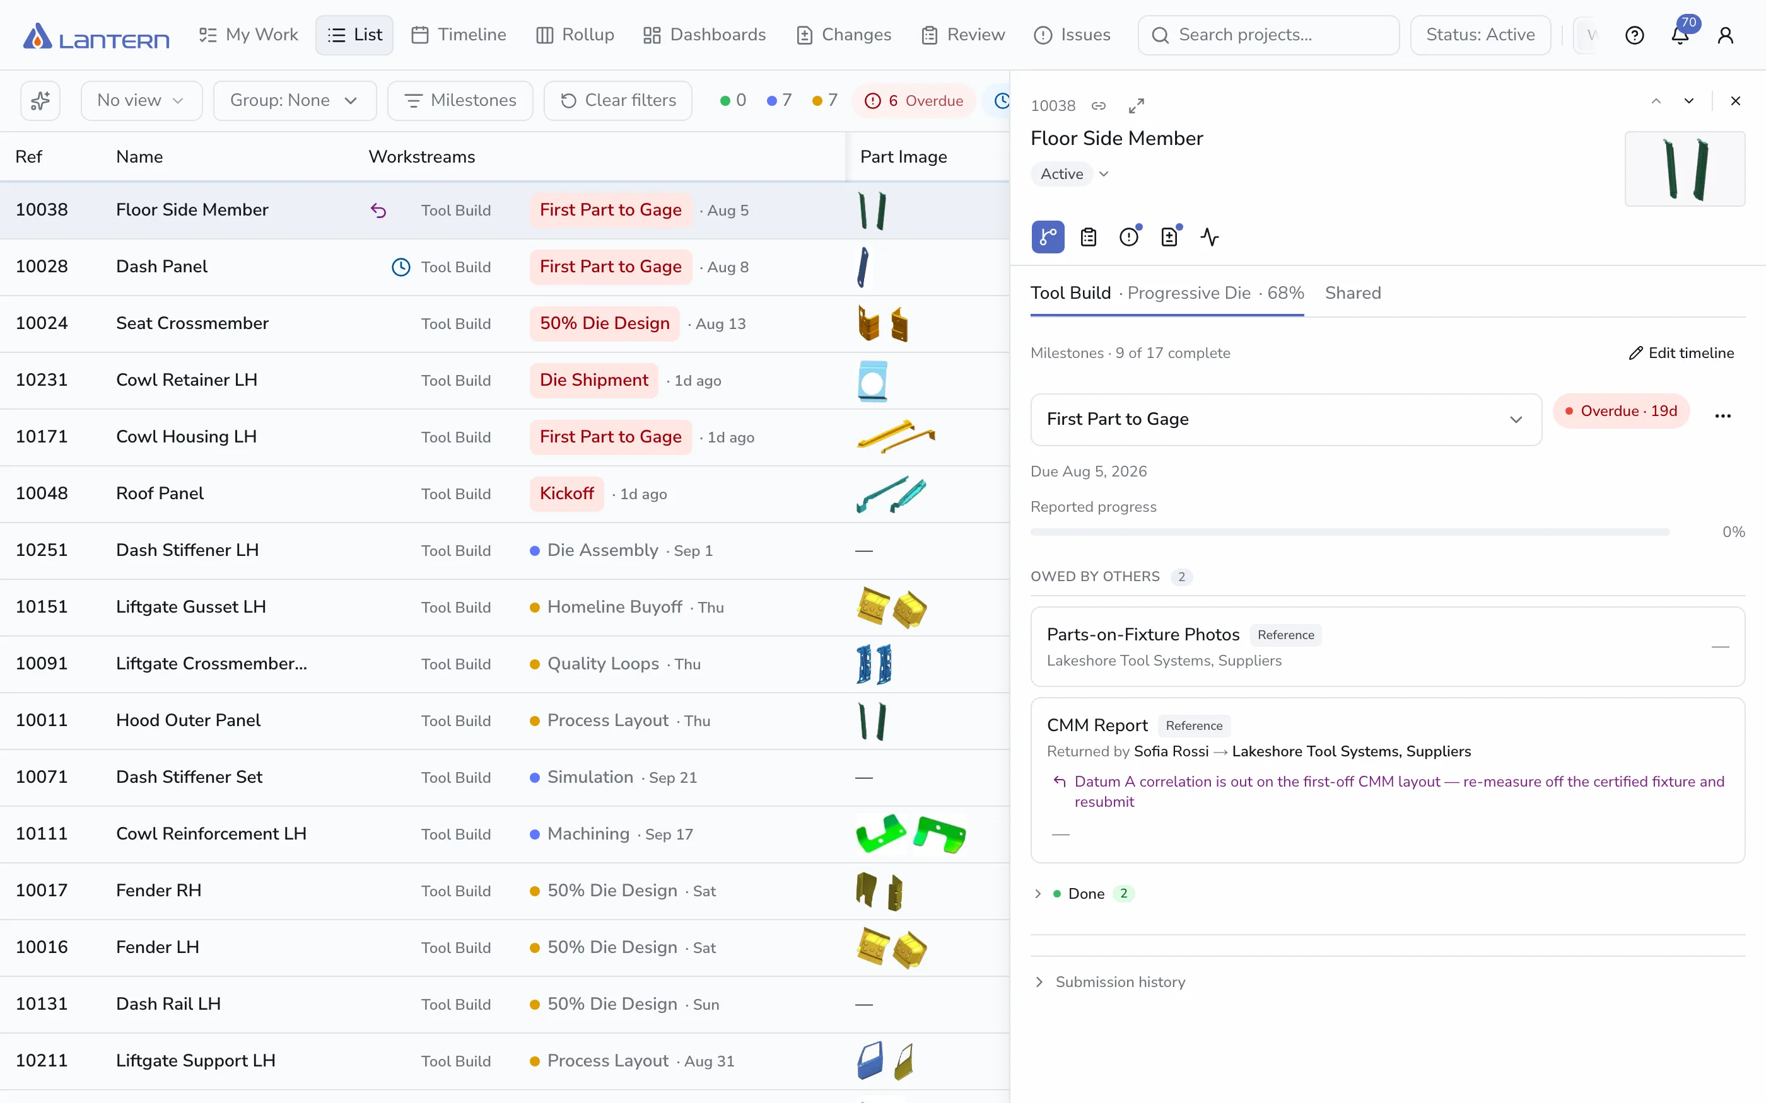
Task: Open the First Part to Gage milestone dropdown
Action: click(x=1286, y=420)
